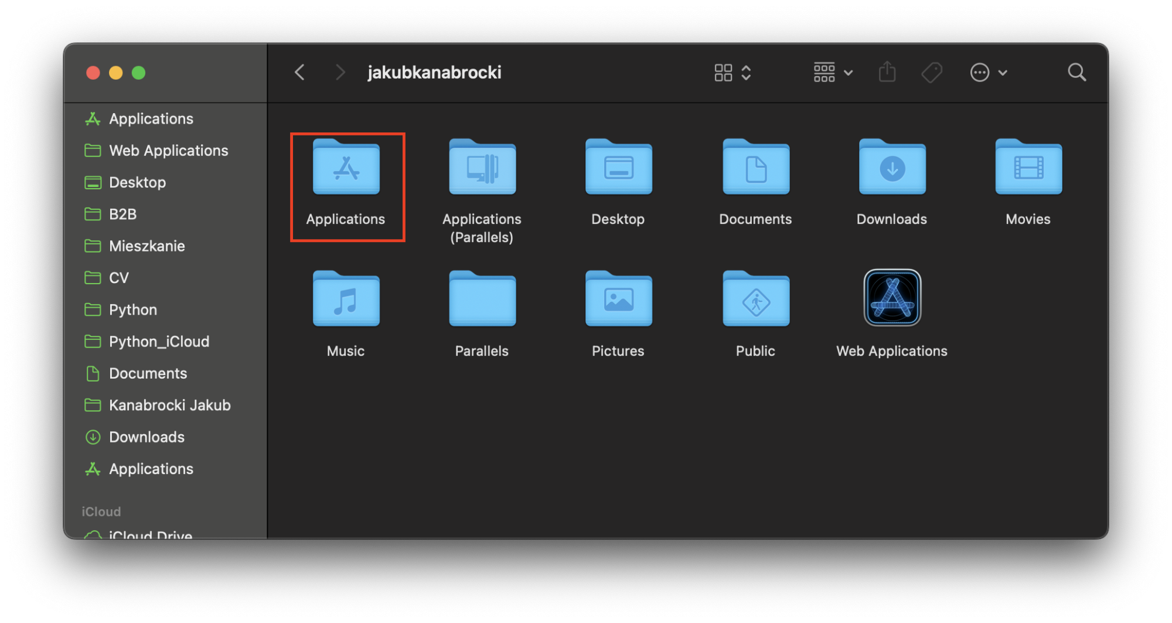Viewport: 1172px width, 623px height.
Task: Open the CV sidebar folder
Action: (x=107, y=278)
